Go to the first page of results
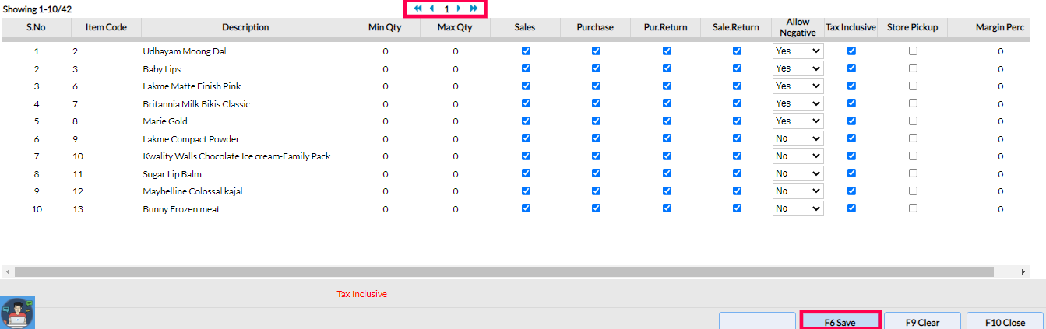This screenshot has width=1046, height=329. (418, 9)
